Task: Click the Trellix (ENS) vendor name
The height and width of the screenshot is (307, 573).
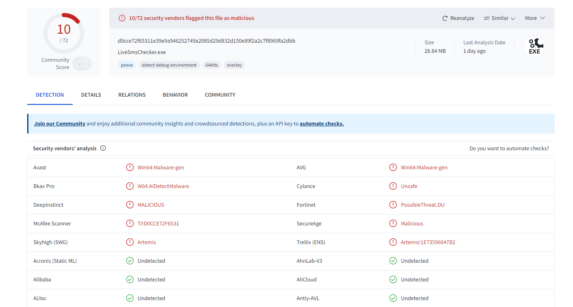Action: click(x=311, y=242)
